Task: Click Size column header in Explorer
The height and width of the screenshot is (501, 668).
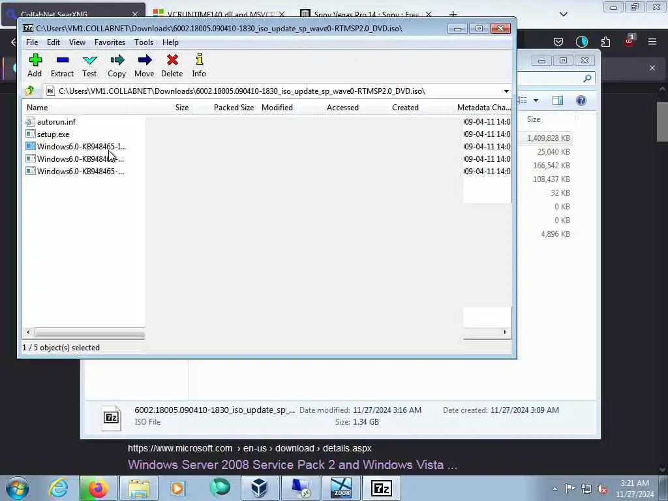Action: 534,119
